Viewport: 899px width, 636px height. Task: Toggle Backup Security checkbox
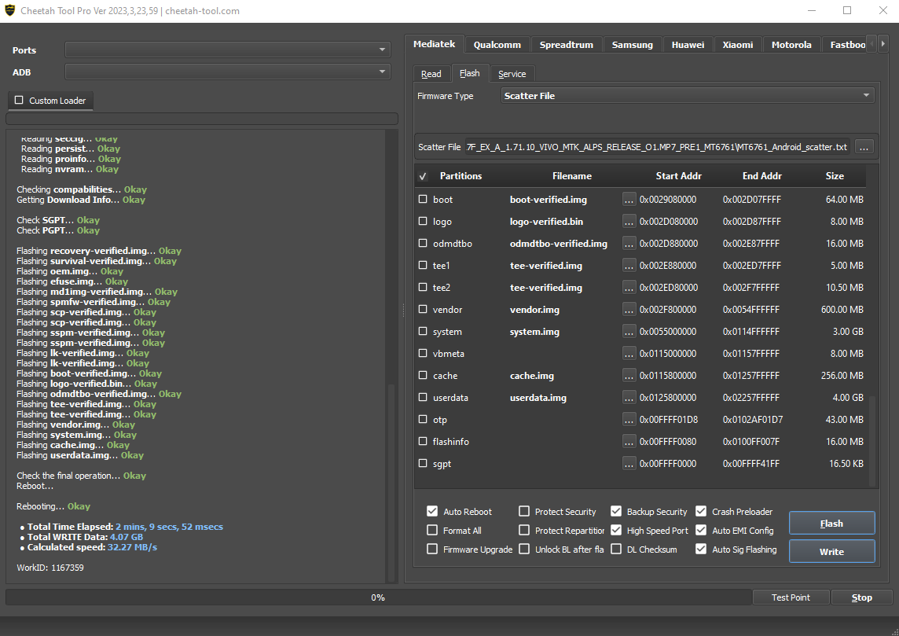616,511
